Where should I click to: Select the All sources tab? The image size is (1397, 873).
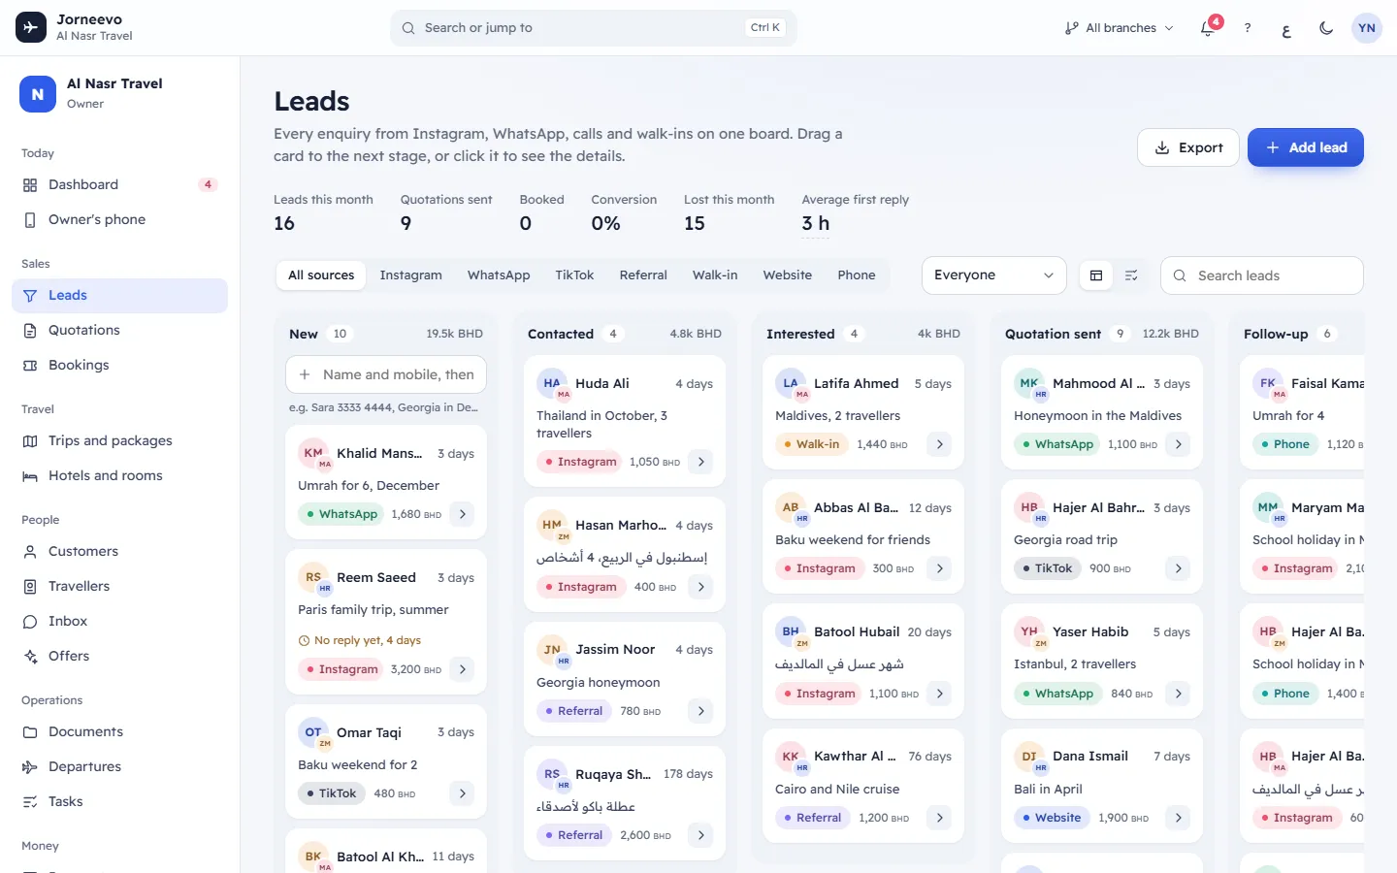(x=321, y=275)
